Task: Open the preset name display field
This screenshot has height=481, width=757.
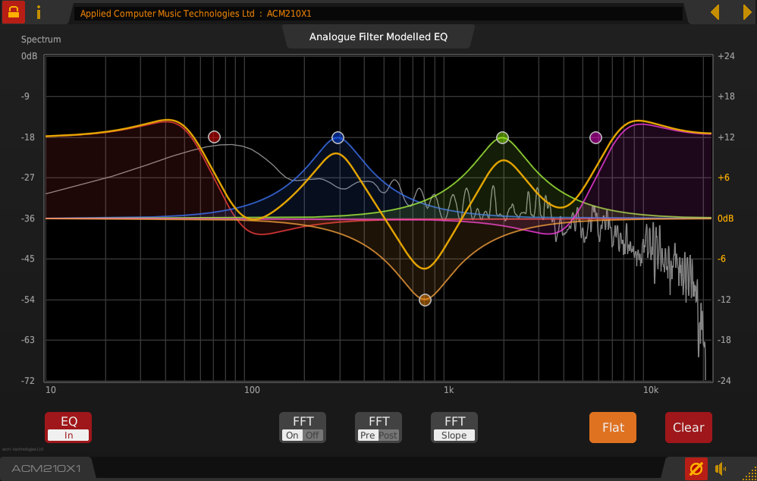Action: point(379,14)
